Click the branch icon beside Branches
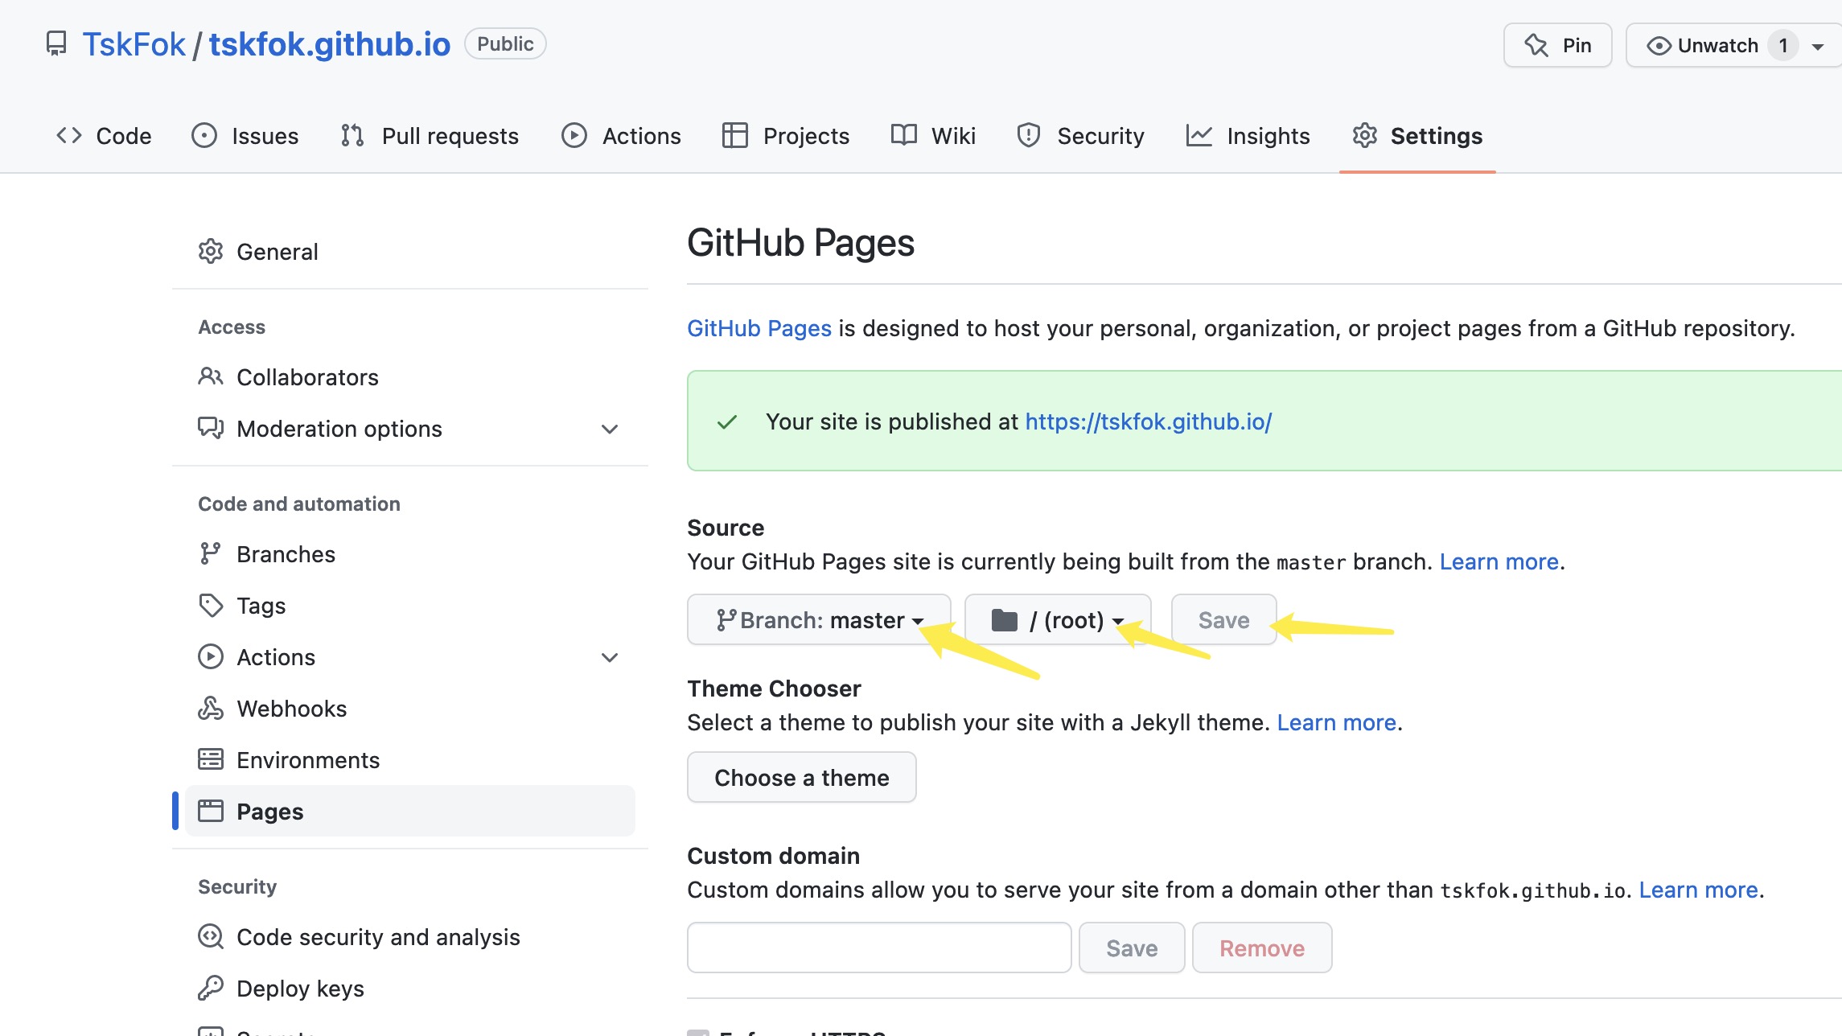The height and width of the screenshot is (1036, 1842). pos(211,553)
